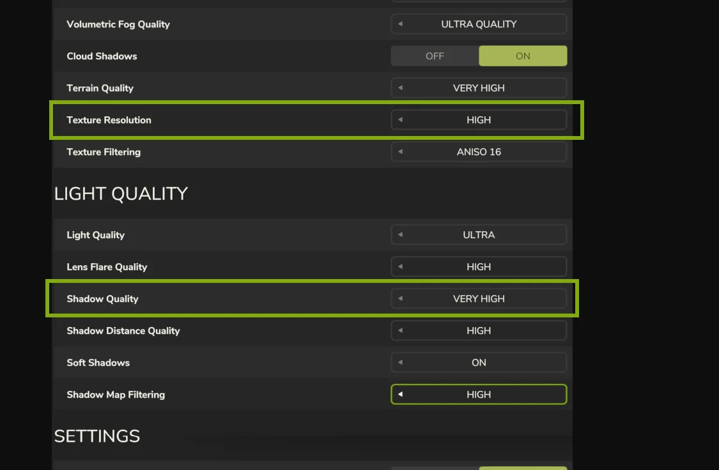Select the ULTRA QUALITY value for Volumetric Fog
The width and height of the screenshot is (719, 470).
[x=479, y=24]
